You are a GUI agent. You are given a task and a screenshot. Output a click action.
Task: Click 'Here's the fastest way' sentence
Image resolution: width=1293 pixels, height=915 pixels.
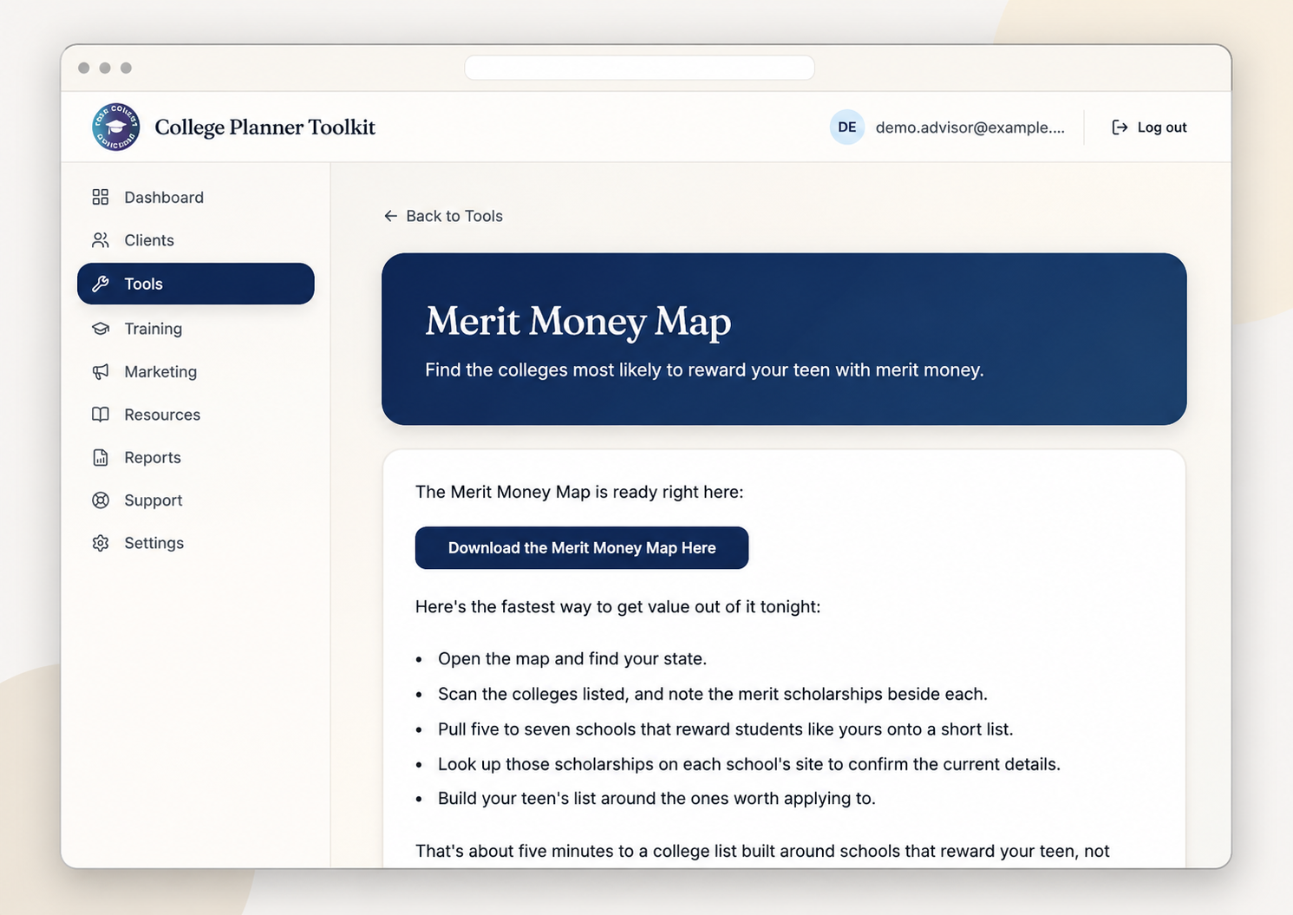click(617, 607)
